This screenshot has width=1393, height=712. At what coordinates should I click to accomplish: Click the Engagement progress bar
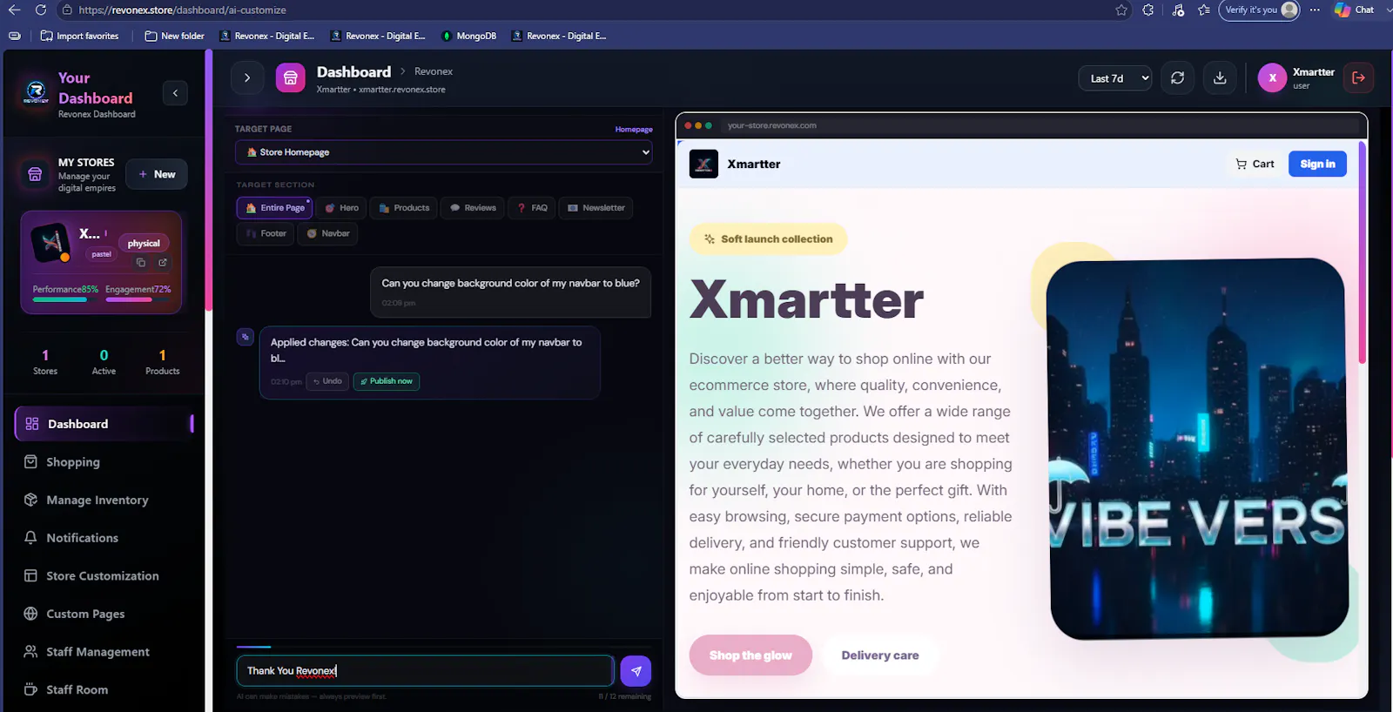pos(138,299)
